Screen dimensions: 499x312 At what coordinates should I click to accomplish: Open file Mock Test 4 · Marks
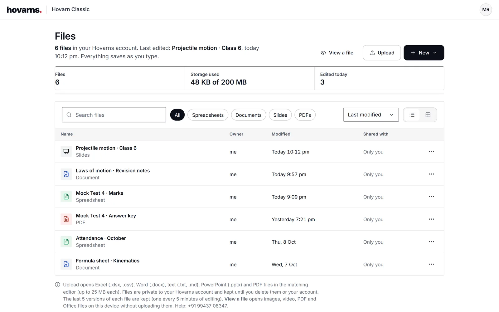99,193
